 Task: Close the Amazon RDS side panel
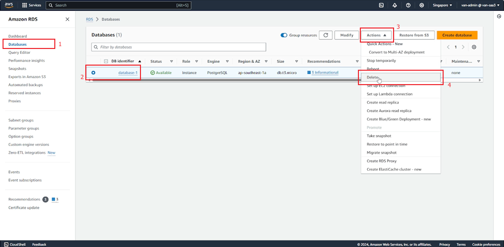click(67, 19)
